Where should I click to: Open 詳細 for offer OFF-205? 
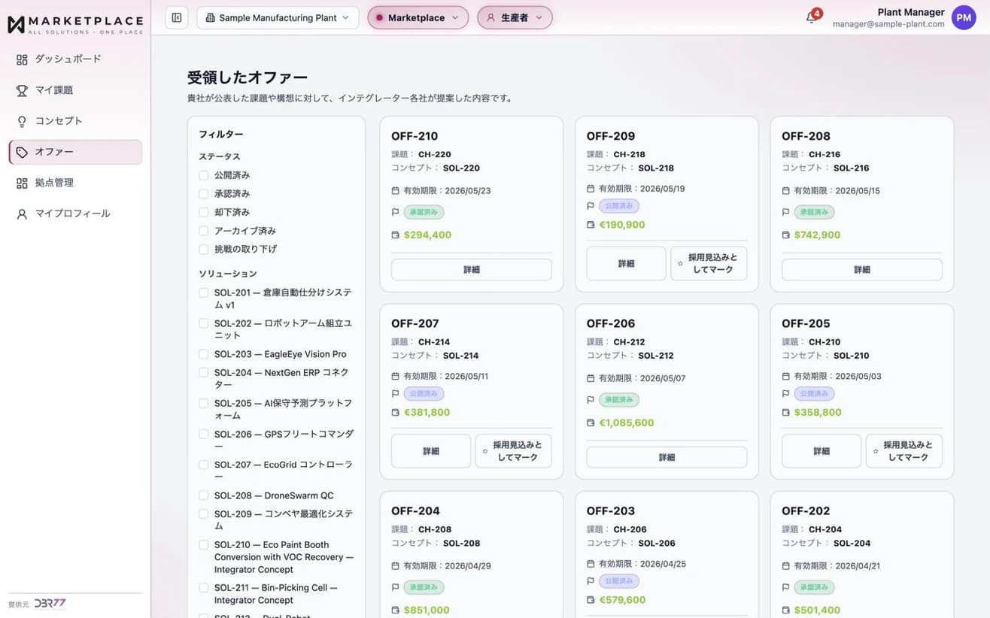pyautogui.click(x=821, y=451)
